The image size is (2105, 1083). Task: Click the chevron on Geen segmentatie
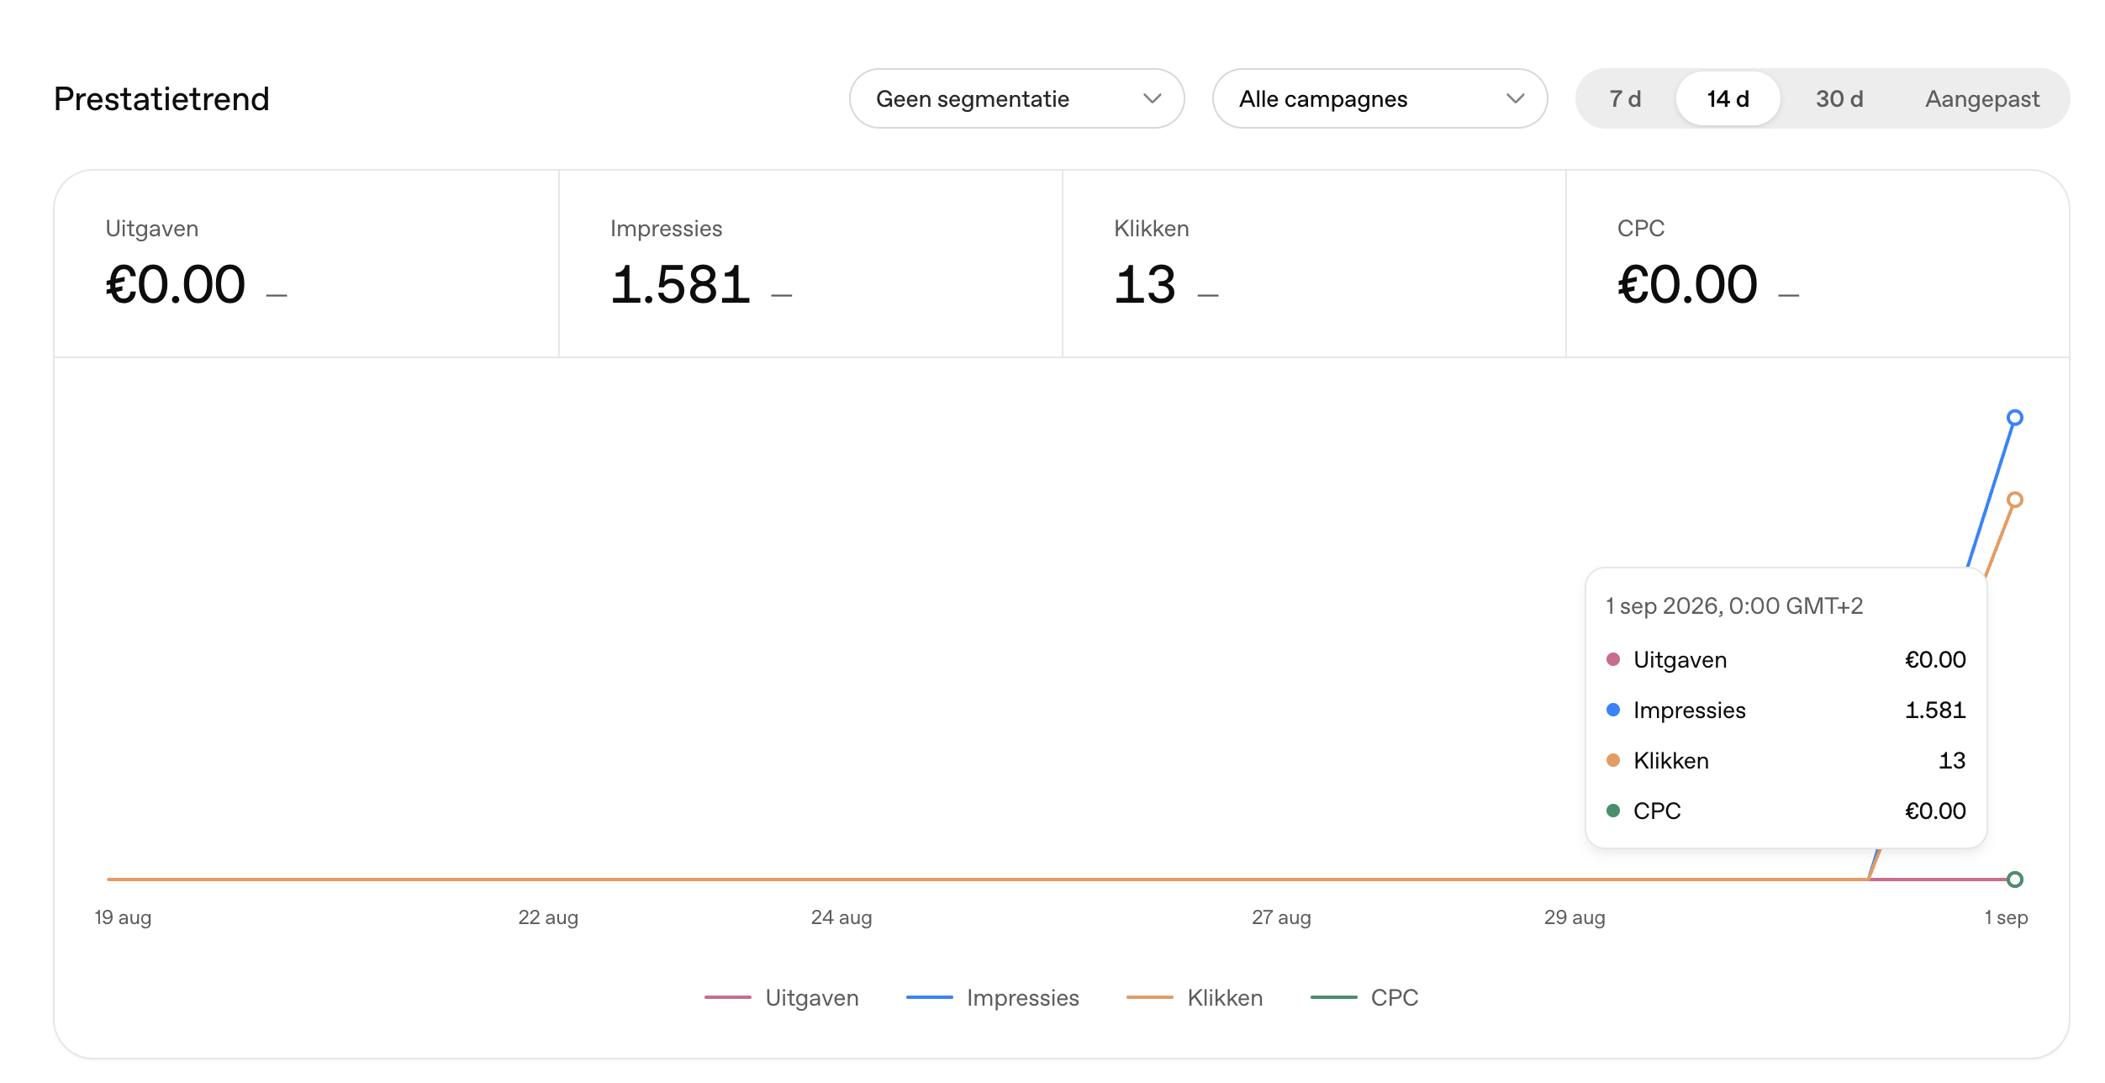click(1152, 98)
